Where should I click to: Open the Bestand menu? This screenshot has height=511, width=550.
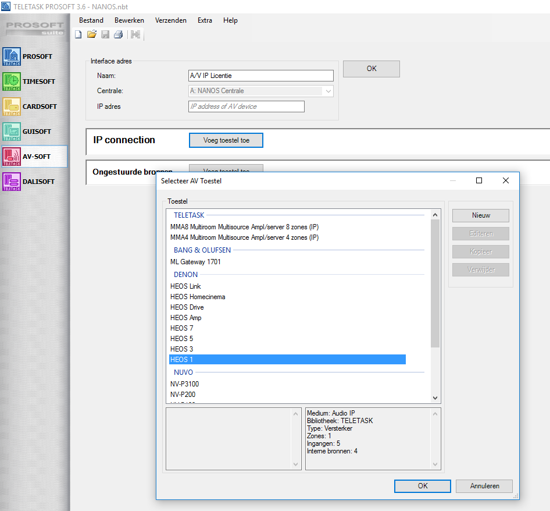click(x=91, y=20)
